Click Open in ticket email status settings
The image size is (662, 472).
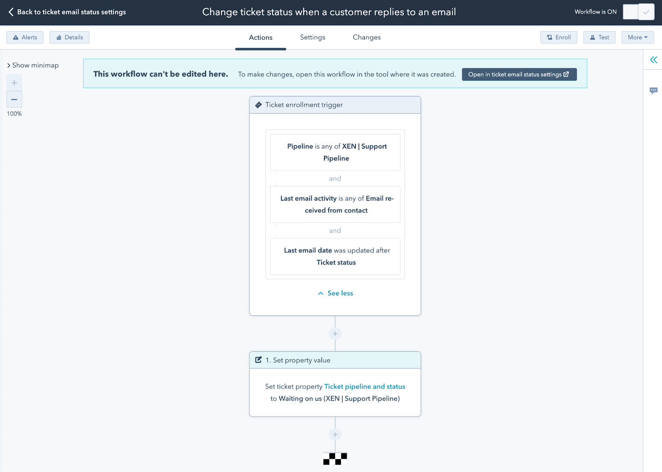pyautogui.click(x=519, y=74)
